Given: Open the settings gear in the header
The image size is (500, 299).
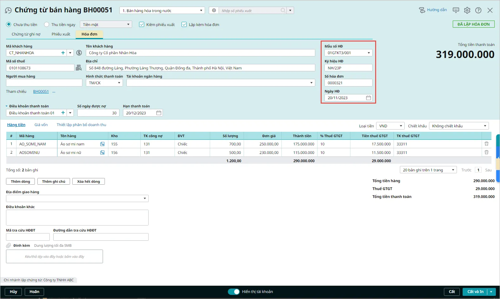Looking at the screenshot, I should pos(467,10).
